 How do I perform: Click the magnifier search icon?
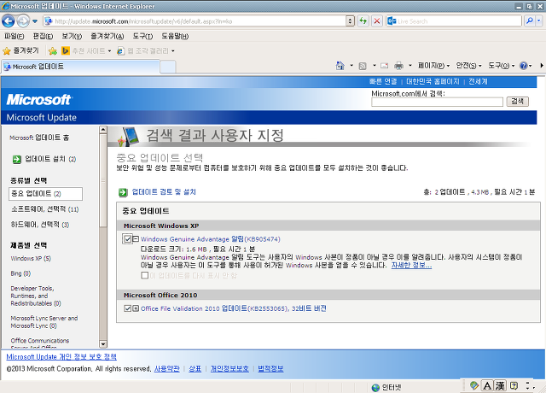click(529, 21)
